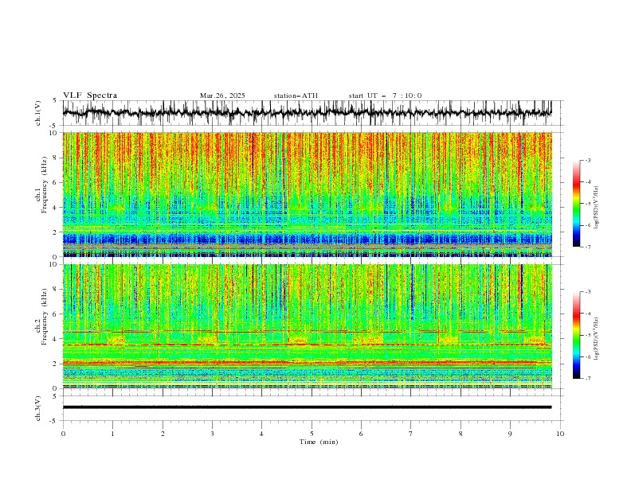Click time axis tick label '8'
This screenshot has width=631, height=487.
(461, 434)
